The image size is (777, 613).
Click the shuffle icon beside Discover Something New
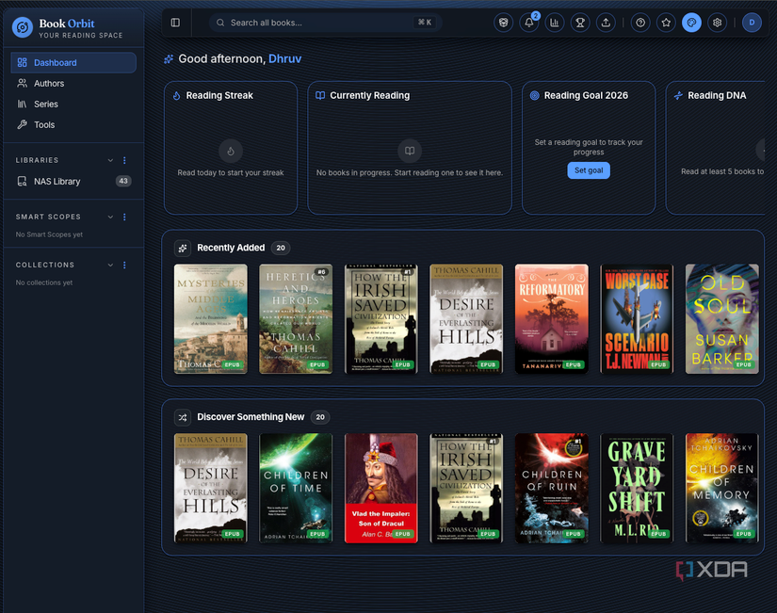(x=183, y=417)
